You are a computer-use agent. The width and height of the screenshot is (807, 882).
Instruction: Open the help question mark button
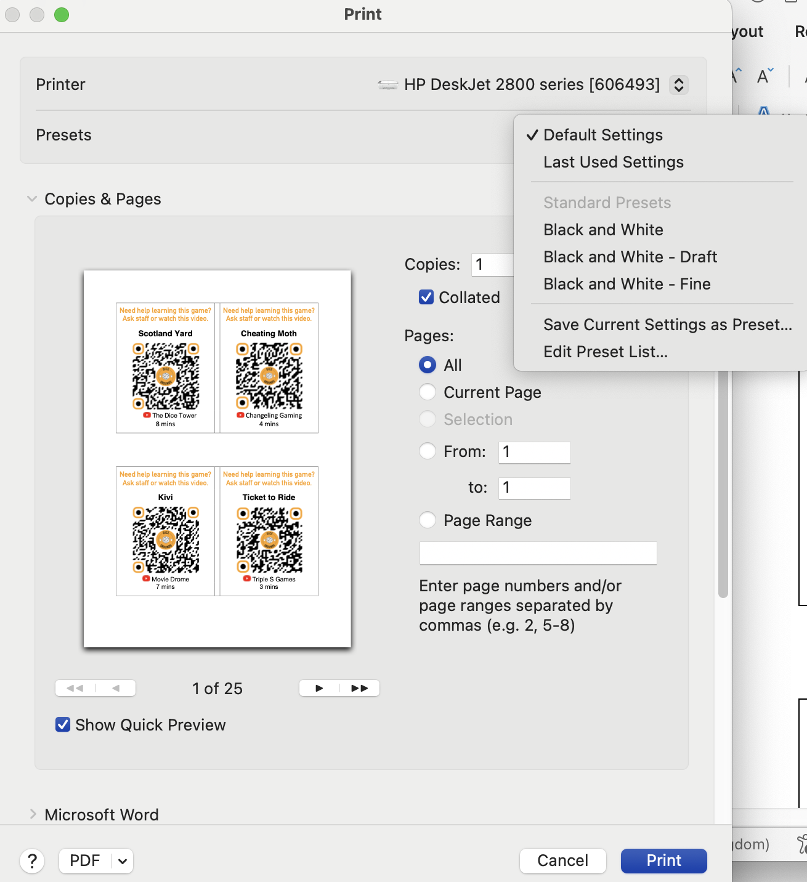(32, 860)
